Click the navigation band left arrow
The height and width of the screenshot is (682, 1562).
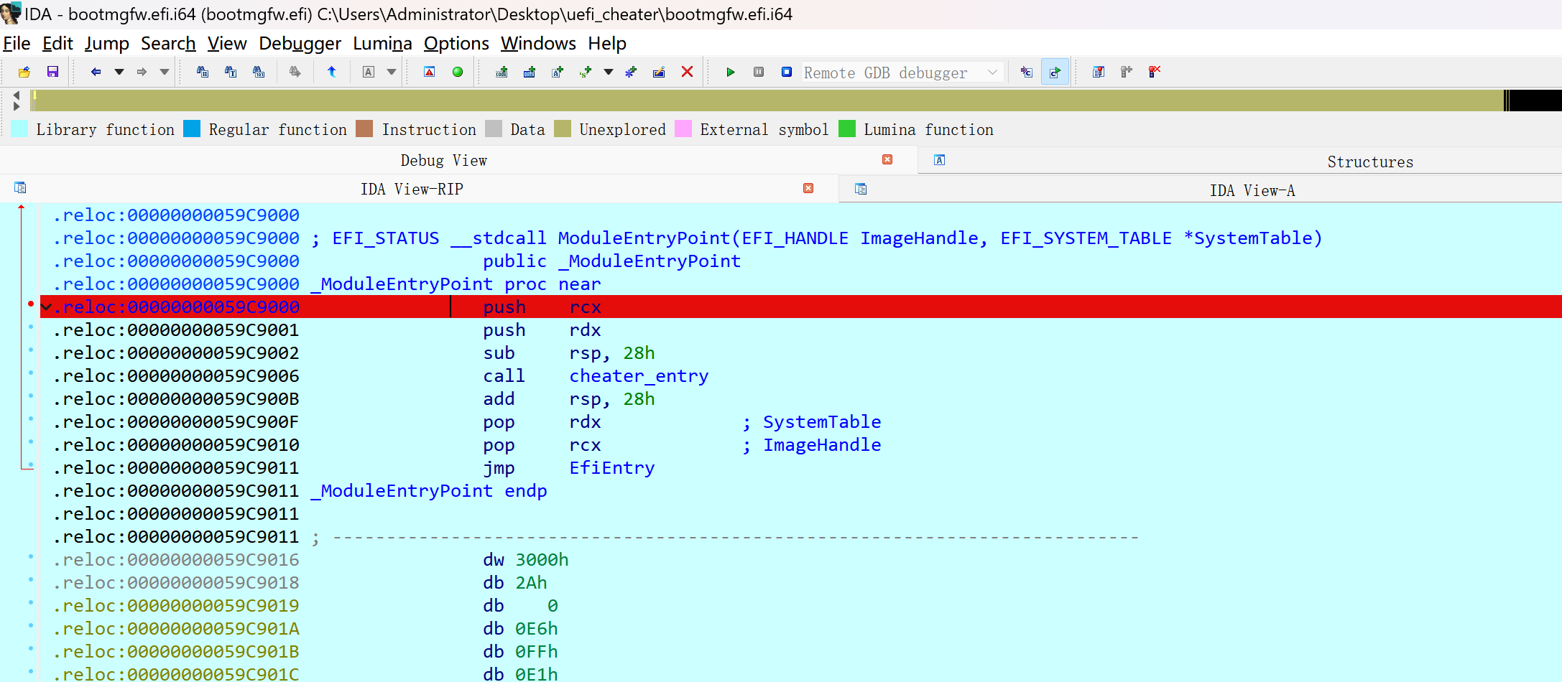(16, 94)
